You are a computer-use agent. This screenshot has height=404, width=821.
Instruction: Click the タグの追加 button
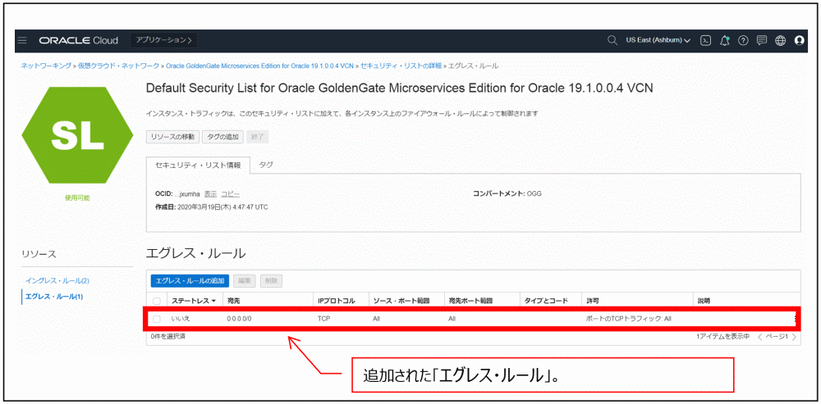coord(222,137)
